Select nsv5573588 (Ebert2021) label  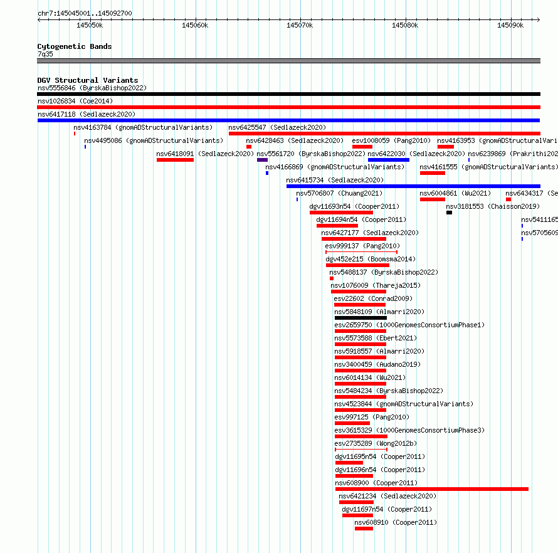376,338
